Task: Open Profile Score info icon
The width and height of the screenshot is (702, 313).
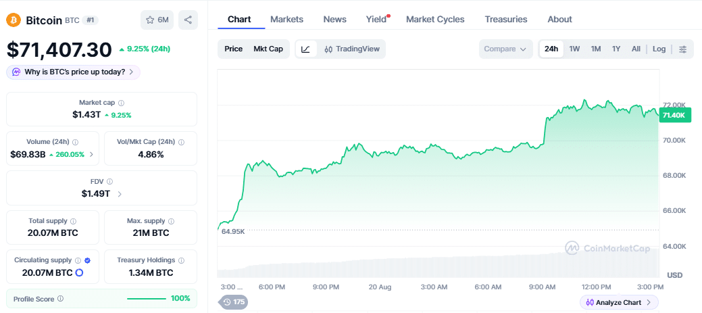Action: [x=60, y=299]
